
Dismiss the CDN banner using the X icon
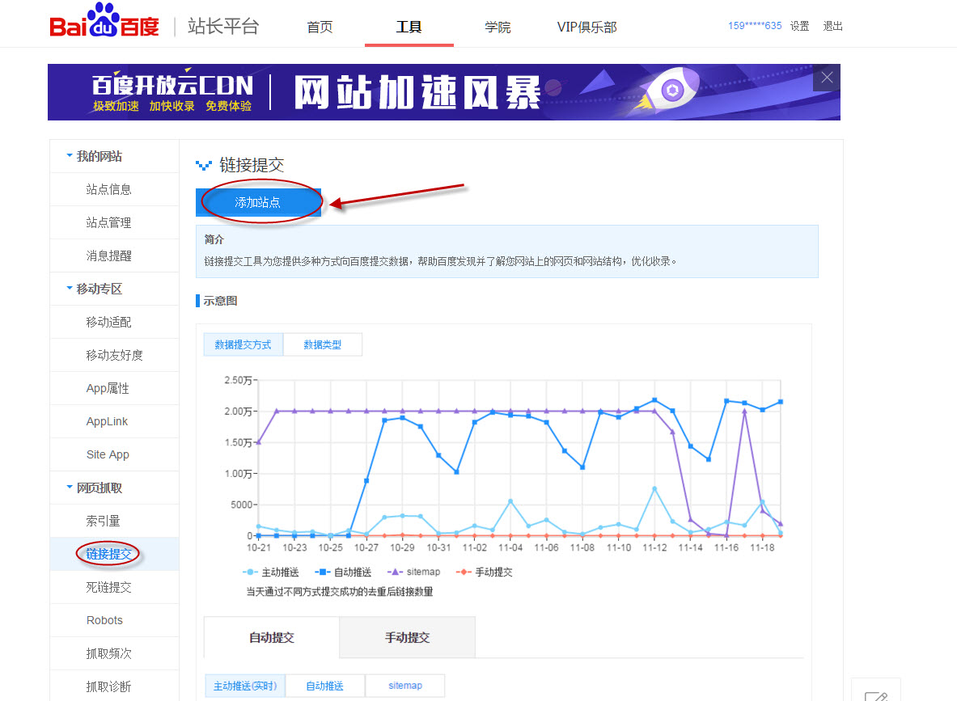click(826, 77)
